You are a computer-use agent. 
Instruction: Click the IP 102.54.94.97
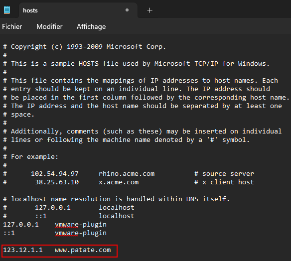(x=55, y=174)
